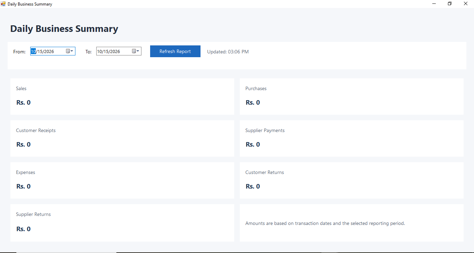
Task: Select the month in the From date field
Action: click(x=33, y=51)
